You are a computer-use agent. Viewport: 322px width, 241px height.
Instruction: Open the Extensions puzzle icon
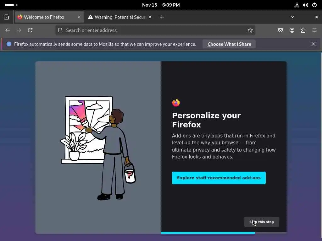pos(303,30)
